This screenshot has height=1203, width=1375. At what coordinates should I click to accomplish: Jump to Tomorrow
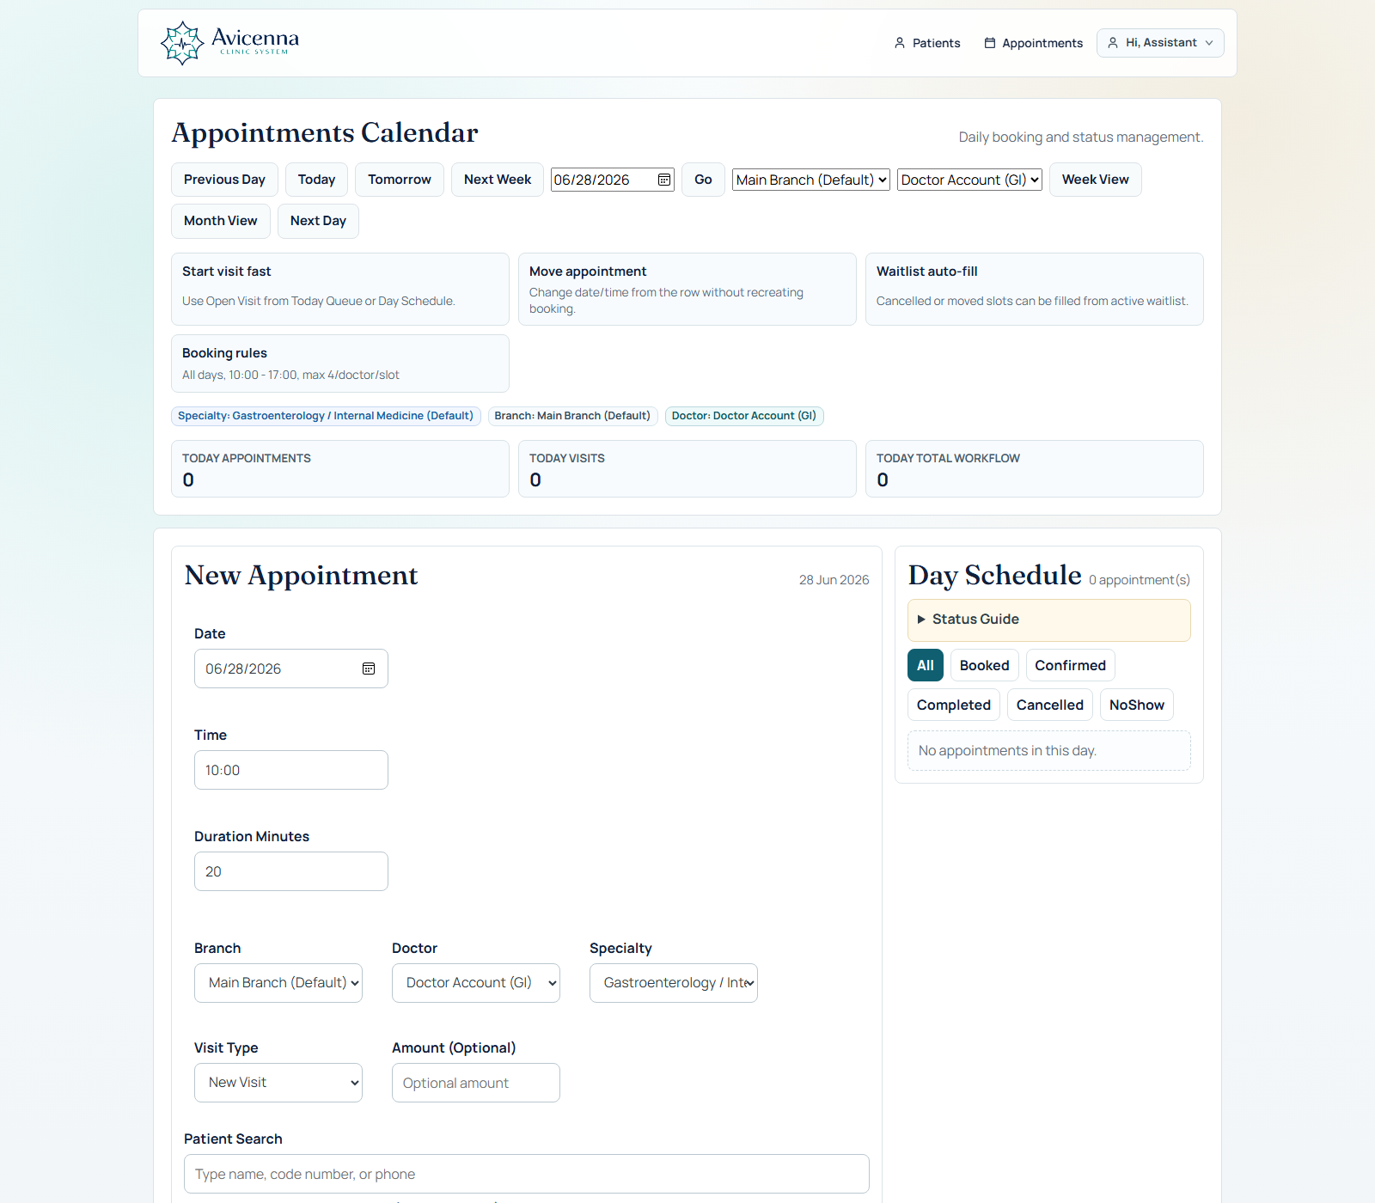400,180
